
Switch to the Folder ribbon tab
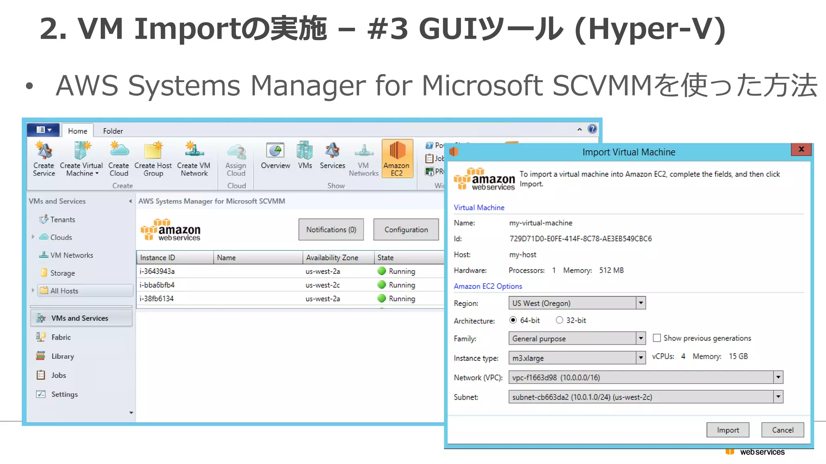click(x=113, y=130)
